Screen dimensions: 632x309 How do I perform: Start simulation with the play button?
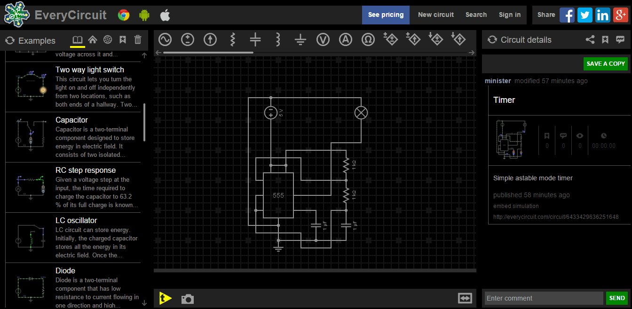[x=165, y=298]
